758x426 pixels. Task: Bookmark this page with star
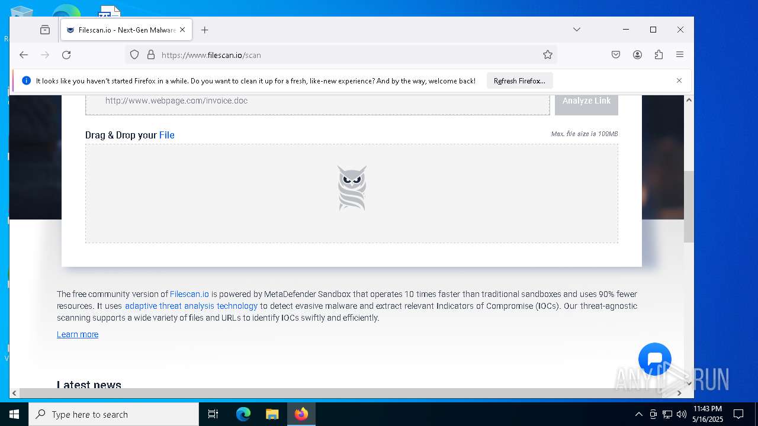[548, 54]
